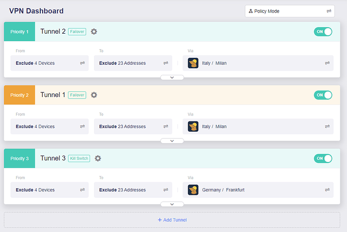Open settings gear for Tunnel 1

94,95
